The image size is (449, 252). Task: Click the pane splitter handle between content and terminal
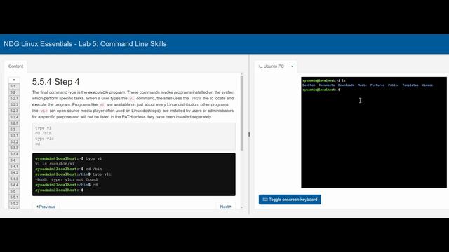(x=249, y=134)
